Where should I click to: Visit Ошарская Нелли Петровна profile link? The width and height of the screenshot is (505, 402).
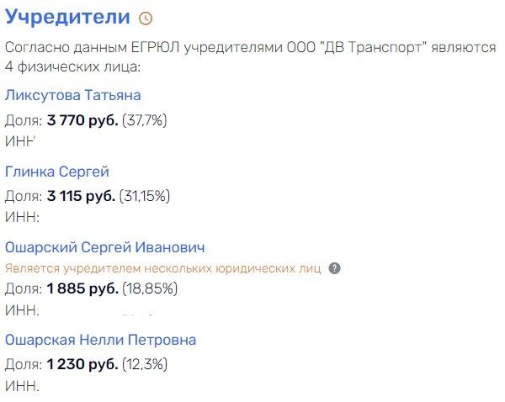[100, 340]
